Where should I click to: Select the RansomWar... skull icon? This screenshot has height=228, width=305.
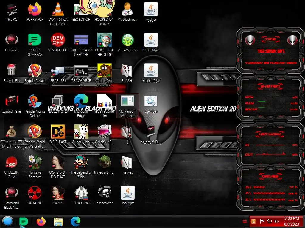105,196
